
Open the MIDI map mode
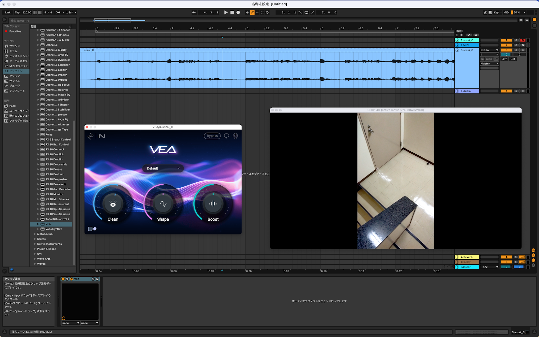click(506, 12)
